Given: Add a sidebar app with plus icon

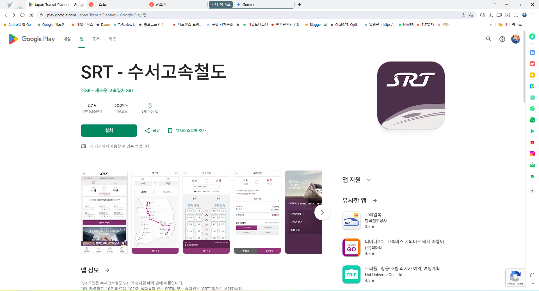Looking at the screenshot, I should coord(532,191).
